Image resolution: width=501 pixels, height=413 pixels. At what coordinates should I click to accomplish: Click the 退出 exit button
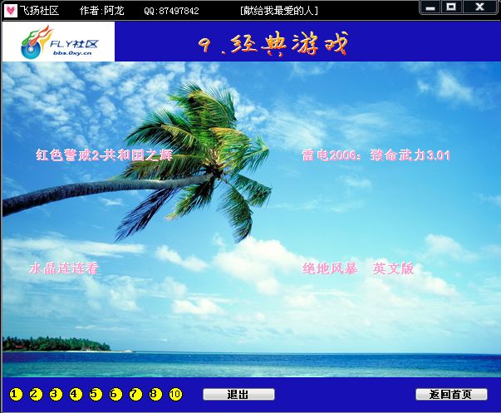pyautogui.click(x=238, y=395)
